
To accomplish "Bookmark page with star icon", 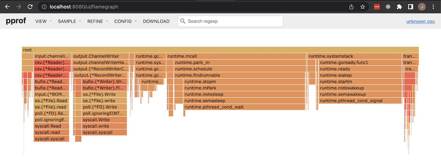I will pyautogui.click(x=363, y=7).
